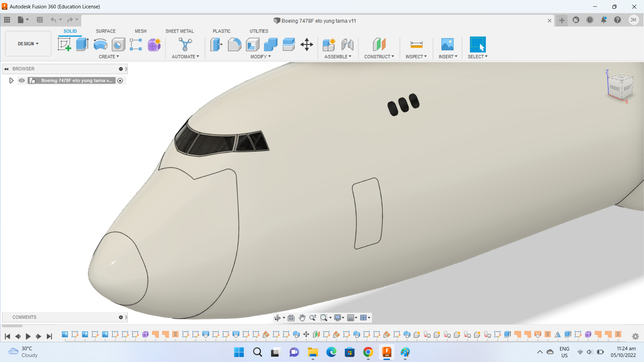This screenshot has height=362, width=644.
Task: Expand the Boeing 7478F tree node
Action: [x=11, y=80]
